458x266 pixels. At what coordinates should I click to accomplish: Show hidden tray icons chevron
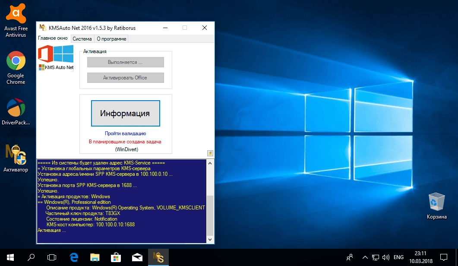(x=365, y=257)
